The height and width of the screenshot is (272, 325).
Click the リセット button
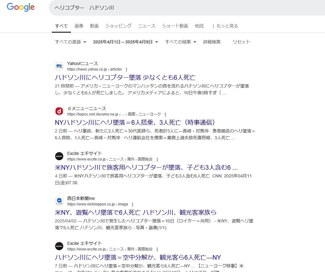(241, 42)
